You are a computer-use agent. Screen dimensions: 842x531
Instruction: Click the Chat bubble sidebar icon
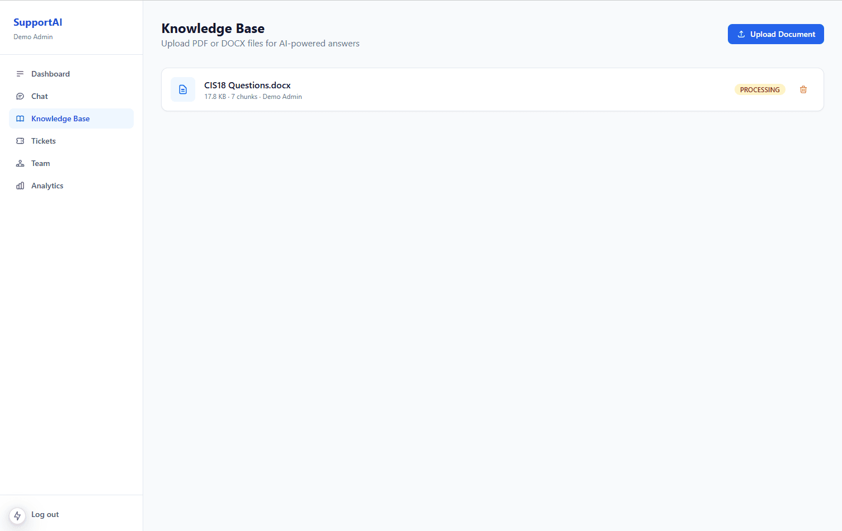[20, 96]
